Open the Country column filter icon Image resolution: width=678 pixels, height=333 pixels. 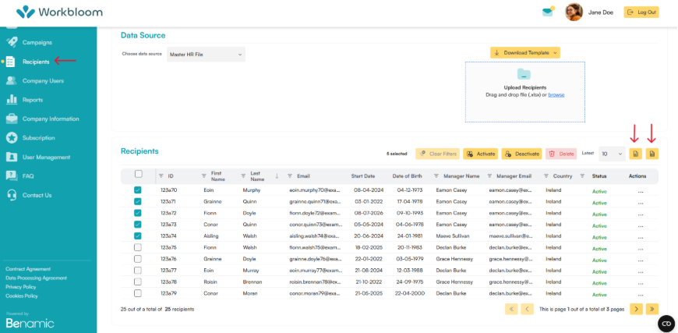point(546,176)
